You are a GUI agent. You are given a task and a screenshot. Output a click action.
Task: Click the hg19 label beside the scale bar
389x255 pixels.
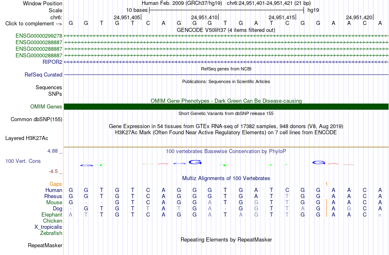(x=313, y=10)
